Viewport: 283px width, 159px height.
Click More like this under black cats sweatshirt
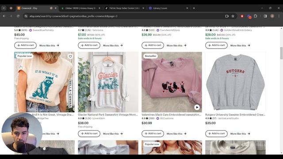point(176,134)
